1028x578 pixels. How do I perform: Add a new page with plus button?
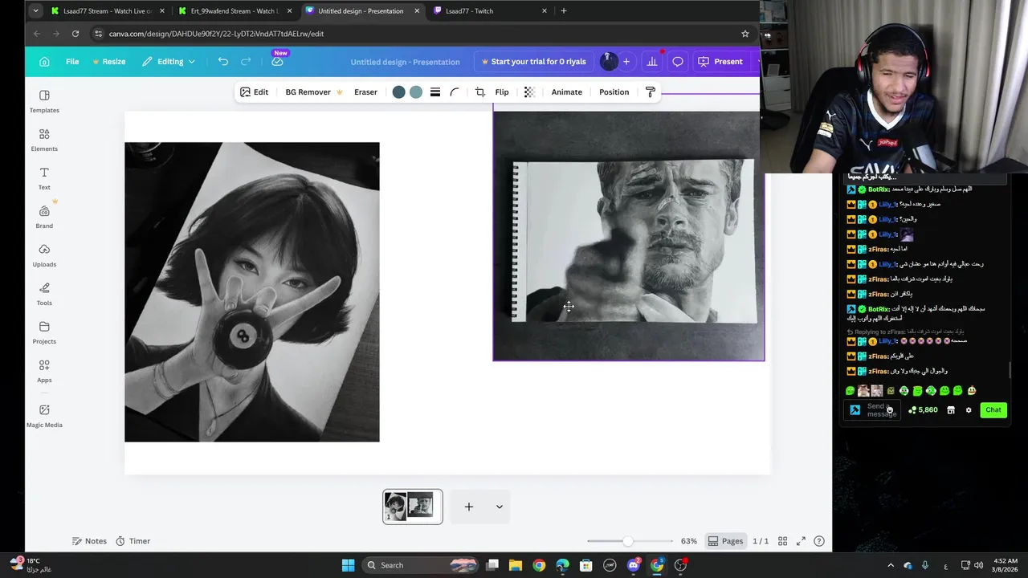point(469,507)
